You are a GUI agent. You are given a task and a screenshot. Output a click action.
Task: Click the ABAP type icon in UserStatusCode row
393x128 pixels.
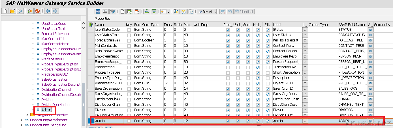coord(370,30)
